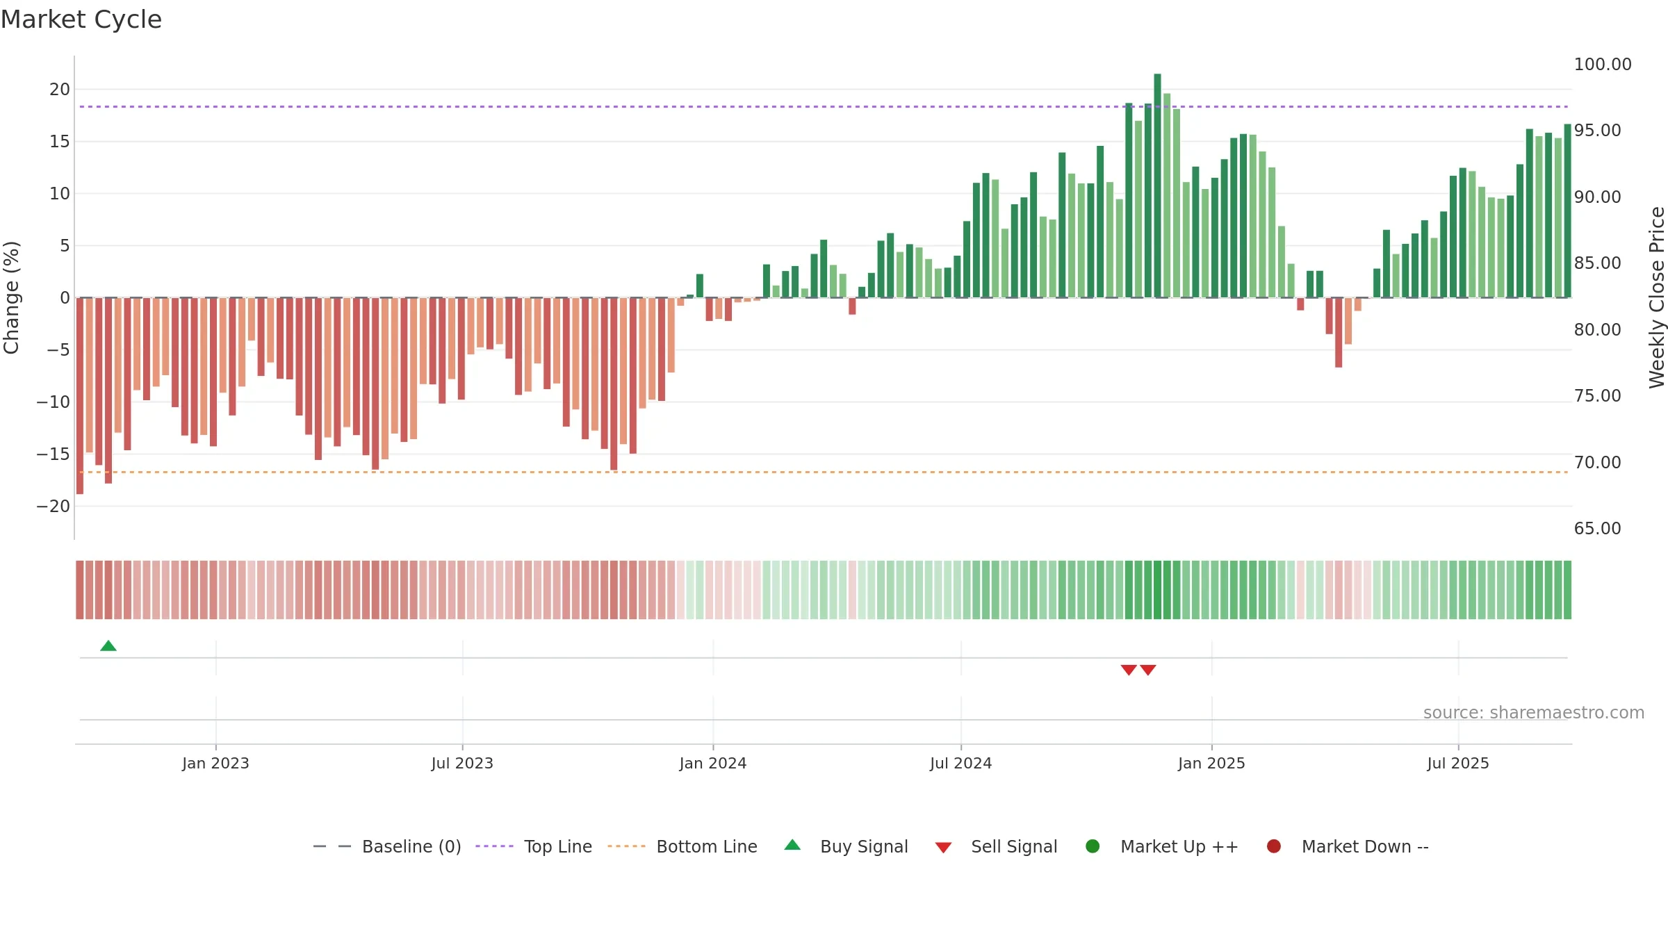Click the Jul 2025 axis label
The image size is (1668, 938).
tap(1458, 763)
